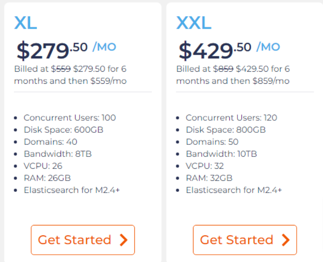Click "Elasticsearch for M2.4+" under XXL plan
The height and width of the screenshot is (262, 323).
click(x=234, y=190)
